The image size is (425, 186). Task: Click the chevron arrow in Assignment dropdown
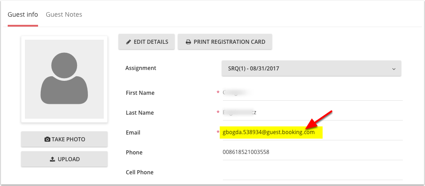coord(394,69)
